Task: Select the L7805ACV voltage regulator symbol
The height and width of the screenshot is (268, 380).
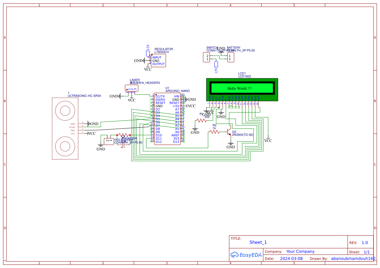Action: click(x=158, y=60)
